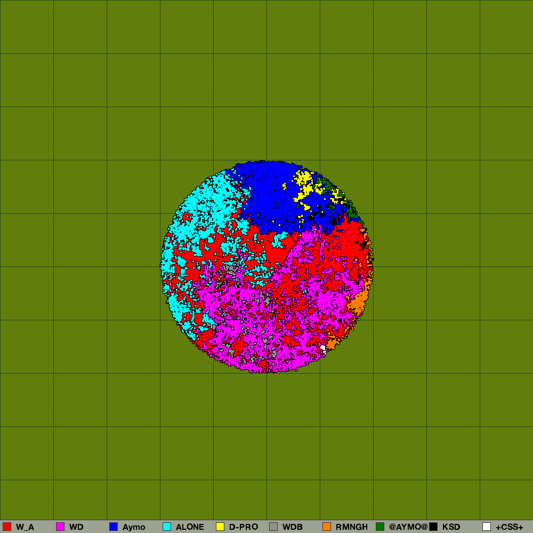Image resolution: width=533 pixels, height=533 pixels.
Task: Click the small white +CSS+ spot on map
Action: pyautogui.click(x=323, y=349)
